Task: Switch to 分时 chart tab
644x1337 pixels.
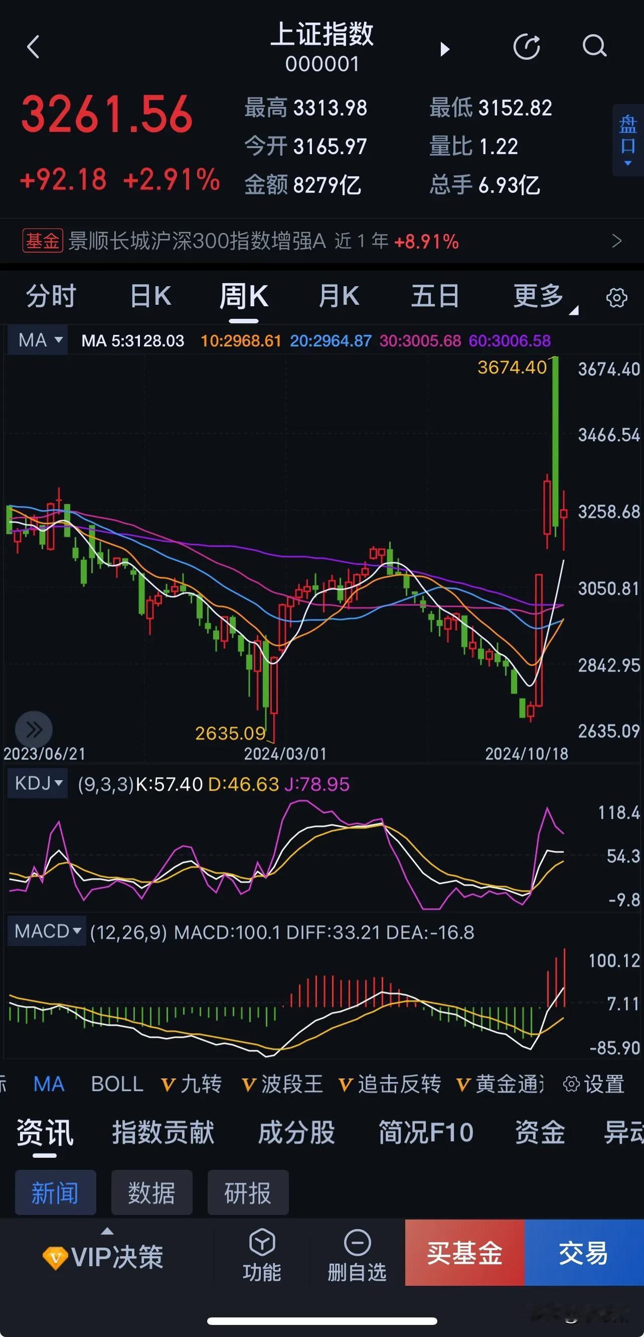Action: 51,296
